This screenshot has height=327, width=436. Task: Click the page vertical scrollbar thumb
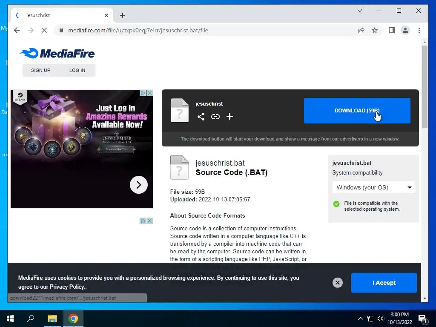point(425,87)
